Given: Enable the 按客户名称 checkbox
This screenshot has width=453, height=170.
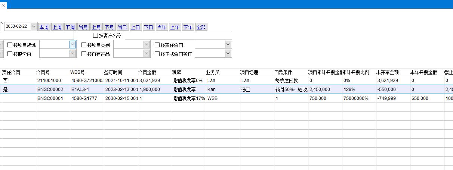Looking at the screenshot, I should click(x=96, y=35).
